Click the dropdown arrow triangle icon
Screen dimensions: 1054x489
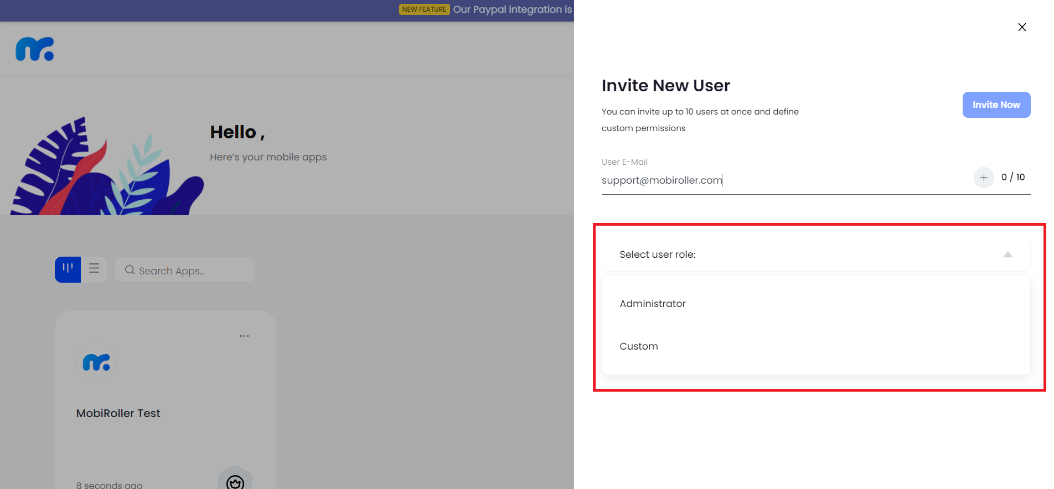pos(1008,254)
